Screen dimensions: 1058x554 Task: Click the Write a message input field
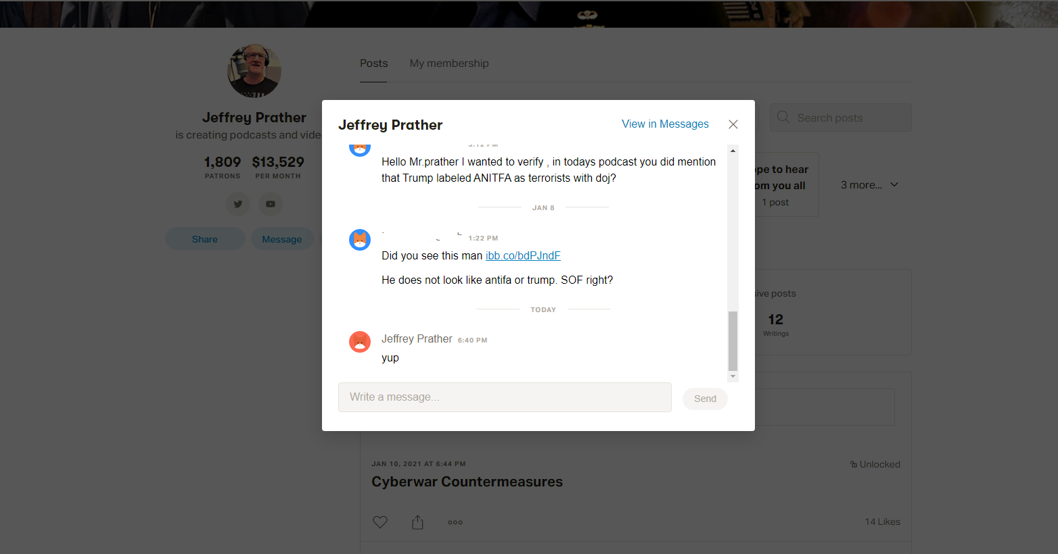pyautogui.click(x=505, y=397)
